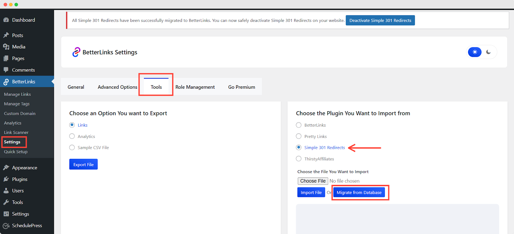This screenshot has height=234, width=514.
Task: Click the BetterLinks Settings header logo
Action: pyautogui.click(x=76, y=52)
